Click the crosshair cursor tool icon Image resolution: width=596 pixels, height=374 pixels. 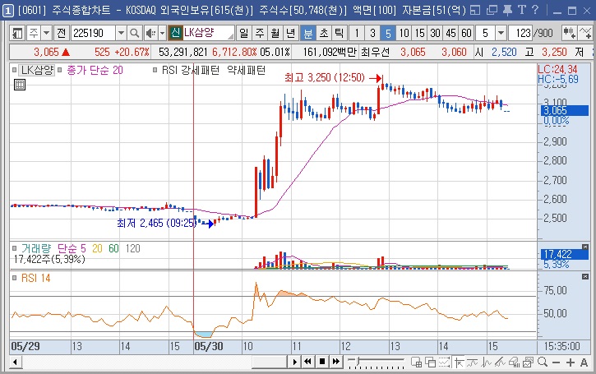point(459,362)
